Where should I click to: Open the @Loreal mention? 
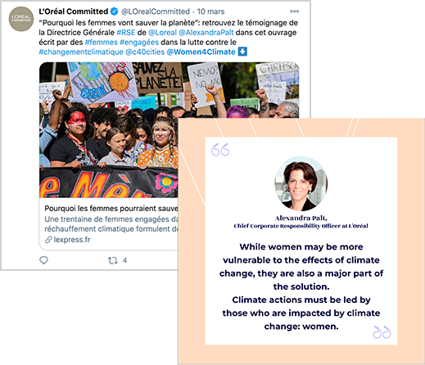[162, 33]
